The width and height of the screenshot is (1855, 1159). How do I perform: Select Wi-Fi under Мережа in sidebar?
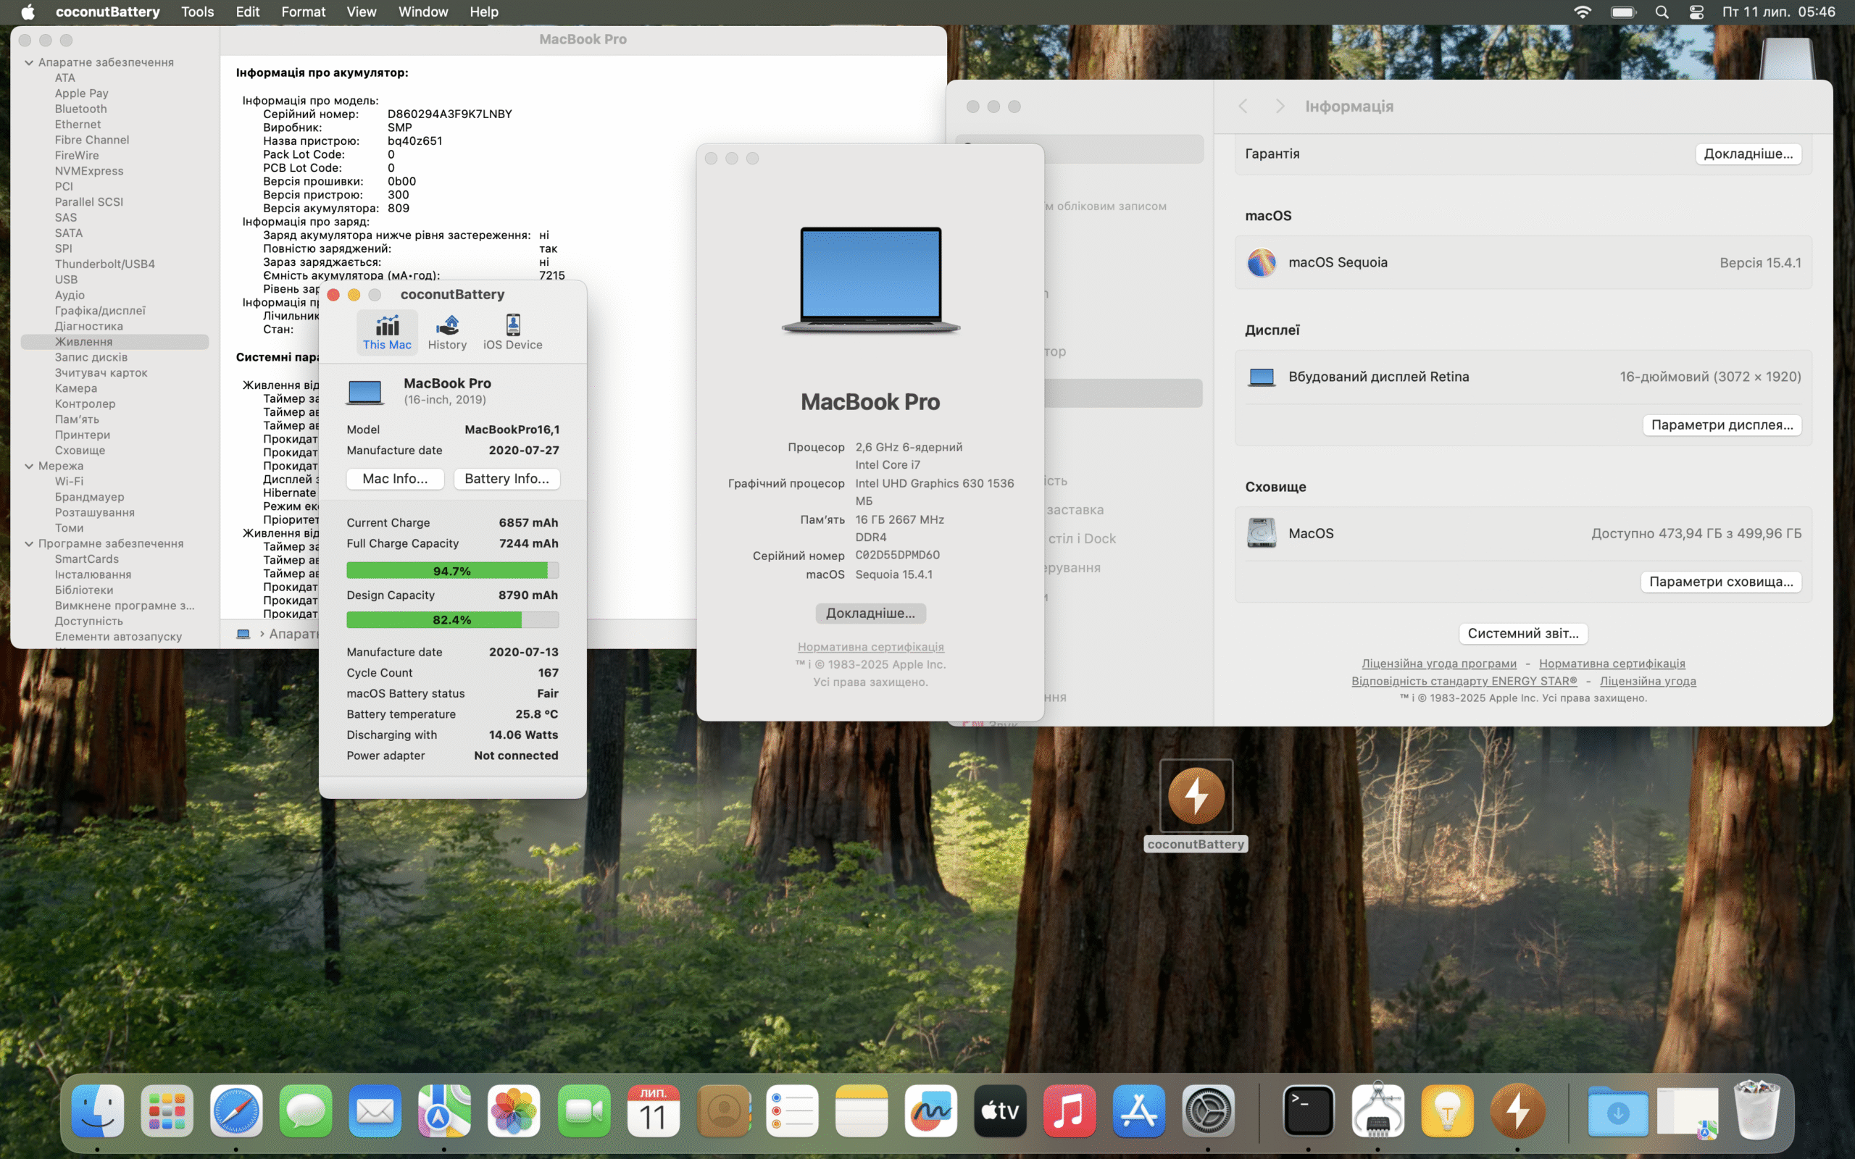coord(69,482)
